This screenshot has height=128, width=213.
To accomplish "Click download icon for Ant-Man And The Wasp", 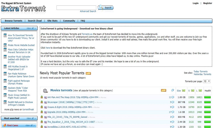I will tap(42, 97).
